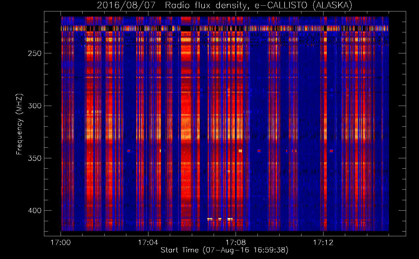
Task: Select the '400' frequency axis label
Action: (x=35, y=211)
